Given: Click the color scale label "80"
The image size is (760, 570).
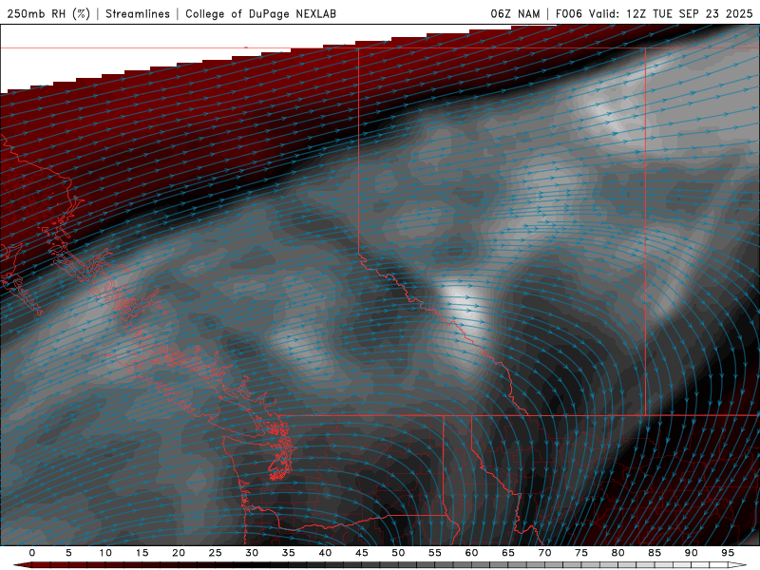Looking at the screenshot, I should pyautogui.click(x=617, y=553).
